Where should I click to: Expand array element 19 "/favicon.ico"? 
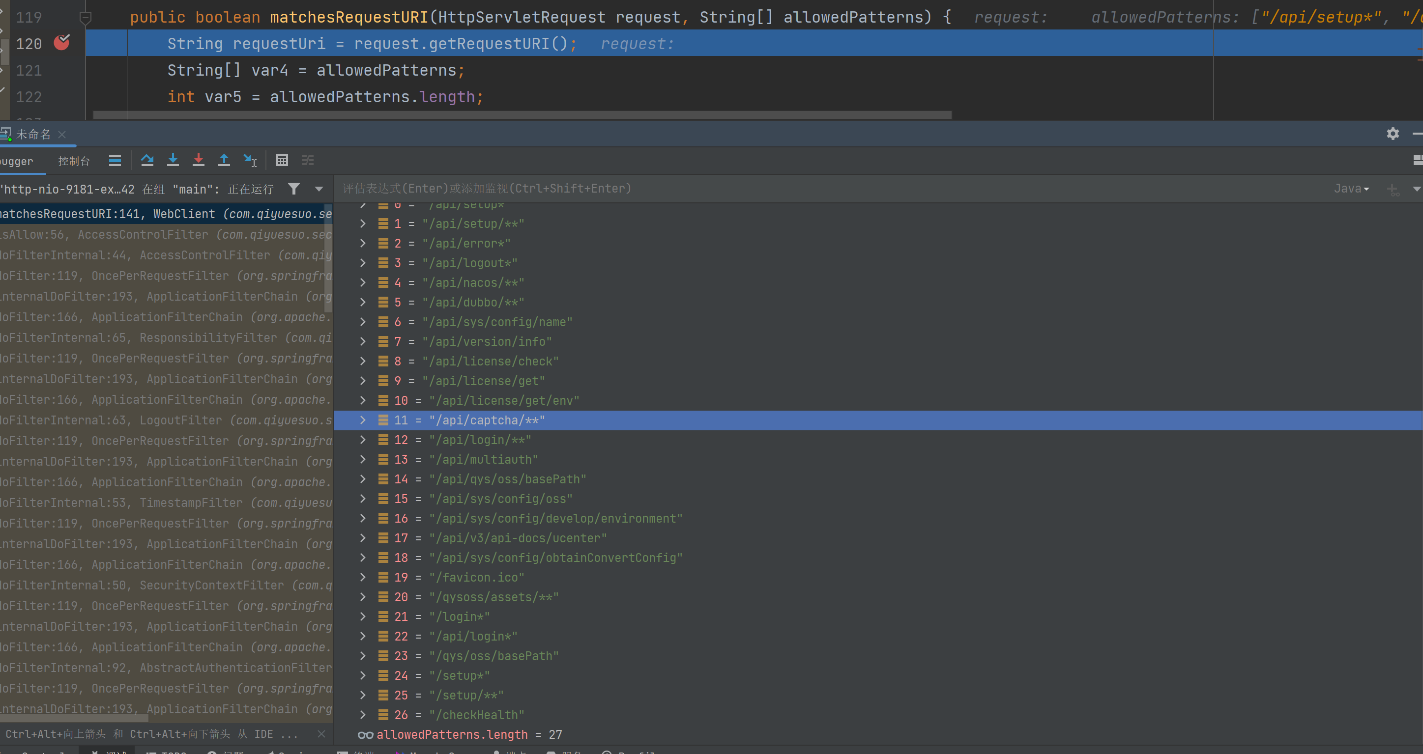coord(363,577)
